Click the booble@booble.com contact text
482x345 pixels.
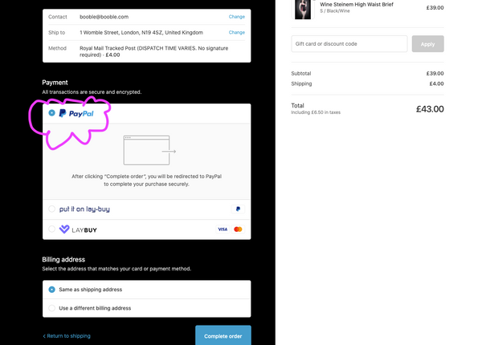pyautogui.click(x=104, y=17)
